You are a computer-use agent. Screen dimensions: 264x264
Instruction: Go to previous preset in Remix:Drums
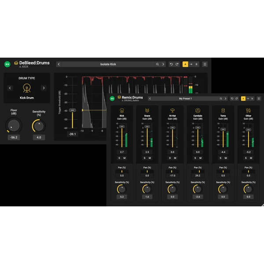click(150, 99)
